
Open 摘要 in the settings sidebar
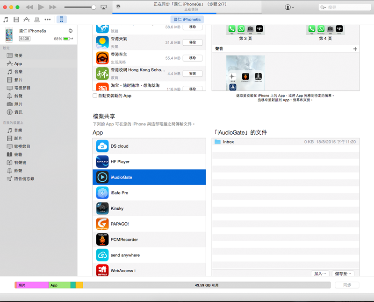pos(39,55)
